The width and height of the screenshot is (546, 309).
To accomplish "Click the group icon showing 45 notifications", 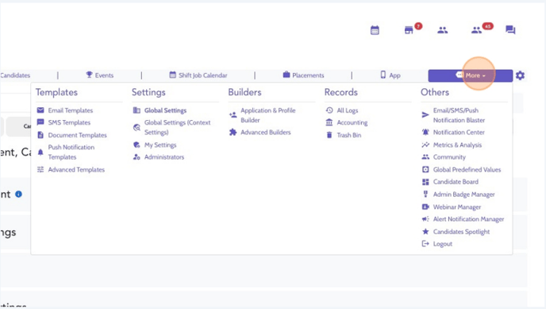I will (x=476, y=30).
